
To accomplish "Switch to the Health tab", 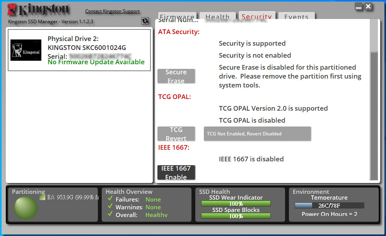I will [218, 15].
